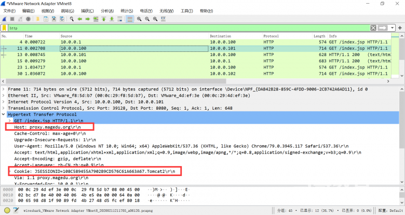Start a new capture with the shark fin icon
The image size is (405, 215).
click(x=4, y=19)
